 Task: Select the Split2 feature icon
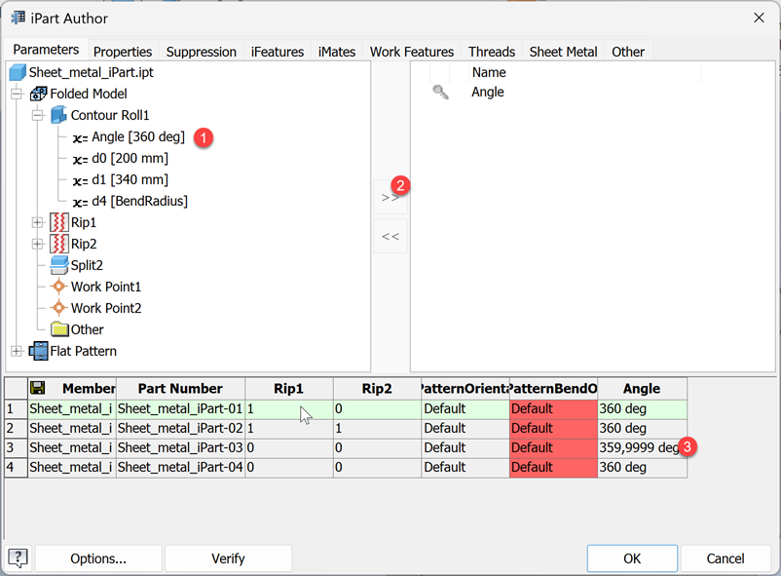tap(59, 265)
